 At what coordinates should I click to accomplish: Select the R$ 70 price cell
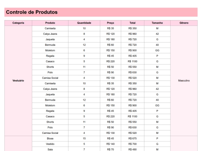tap(110, 149)
